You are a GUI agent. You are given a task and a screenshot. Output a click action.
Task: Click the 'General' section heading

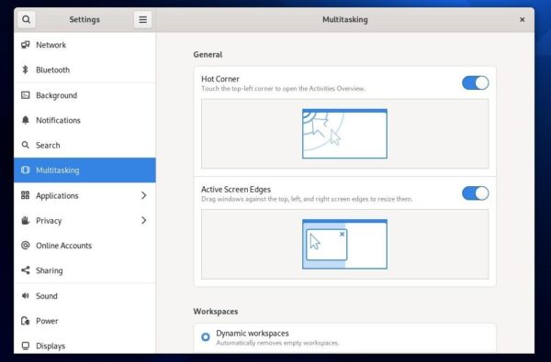pyautogui.click(x=208, y=55)
